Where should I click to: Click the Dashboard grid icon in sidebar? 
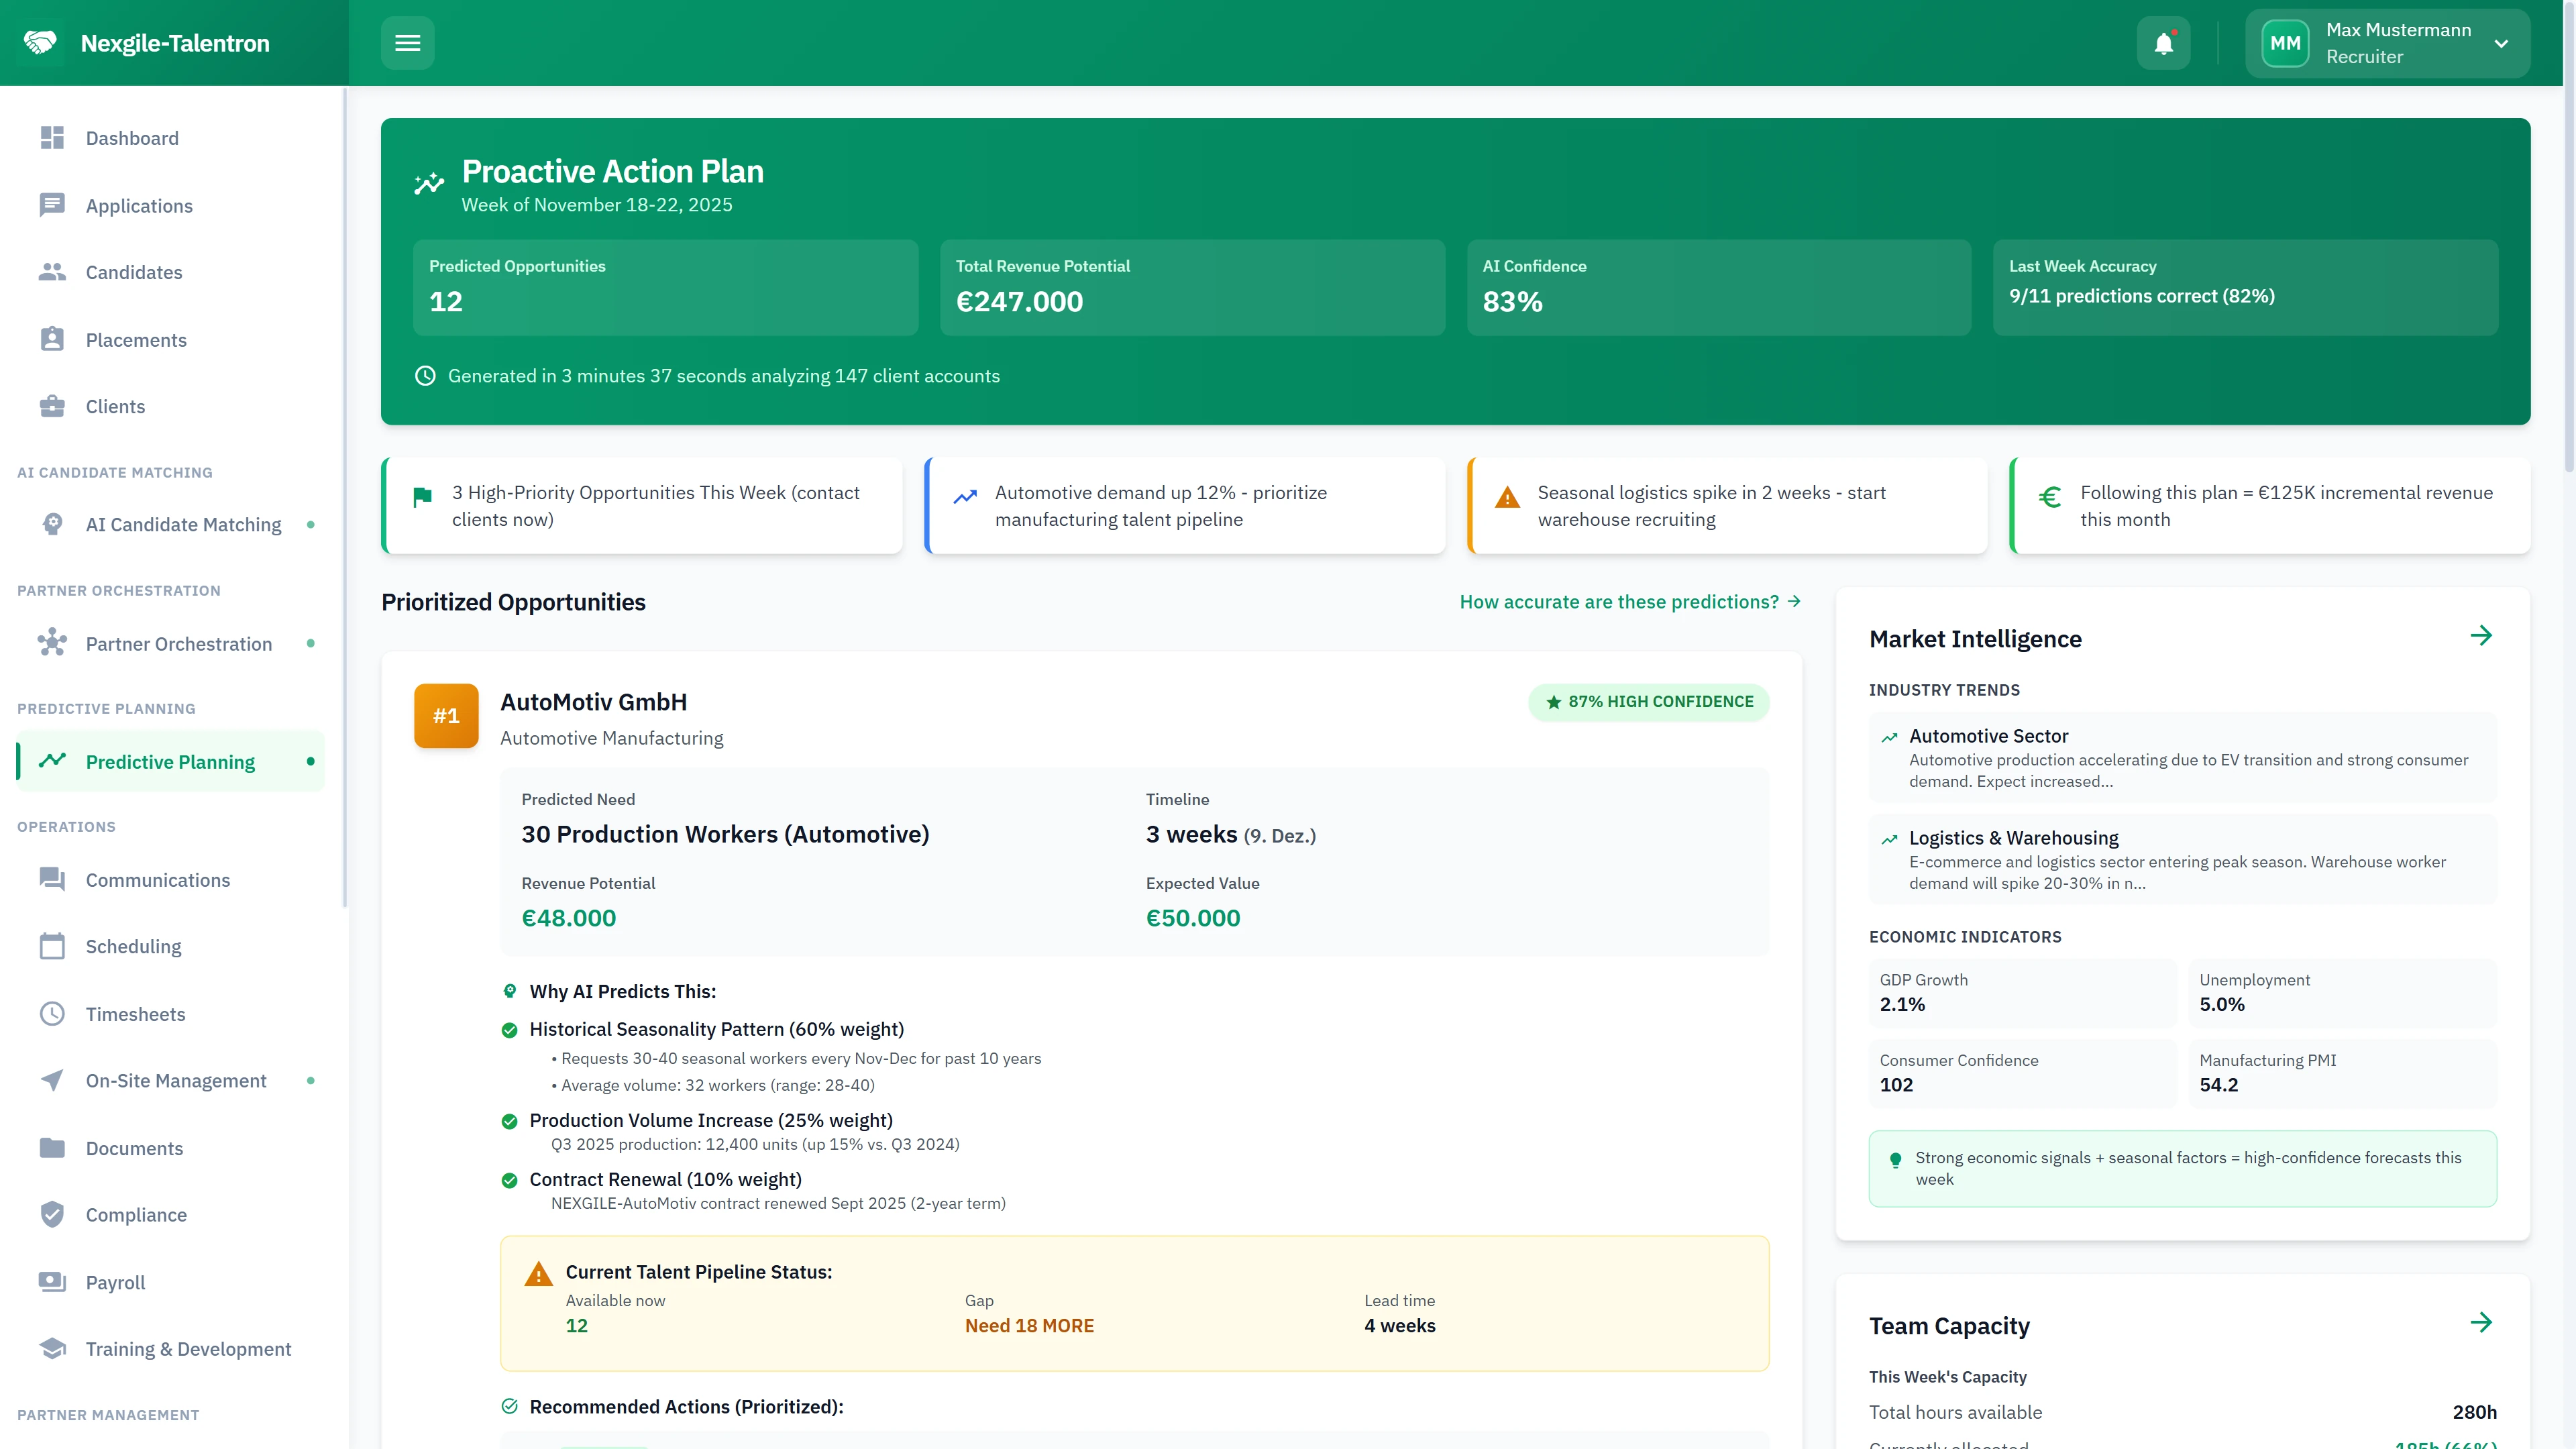52,138
